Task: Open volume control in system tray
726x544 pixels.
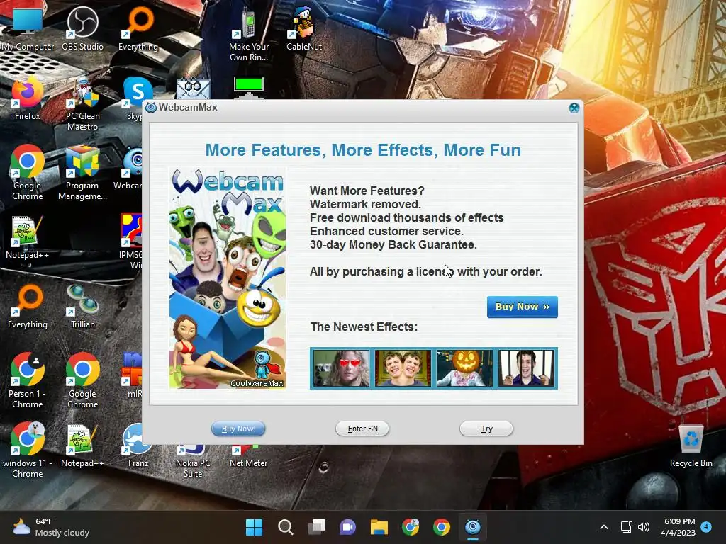Action: [644, 527]
